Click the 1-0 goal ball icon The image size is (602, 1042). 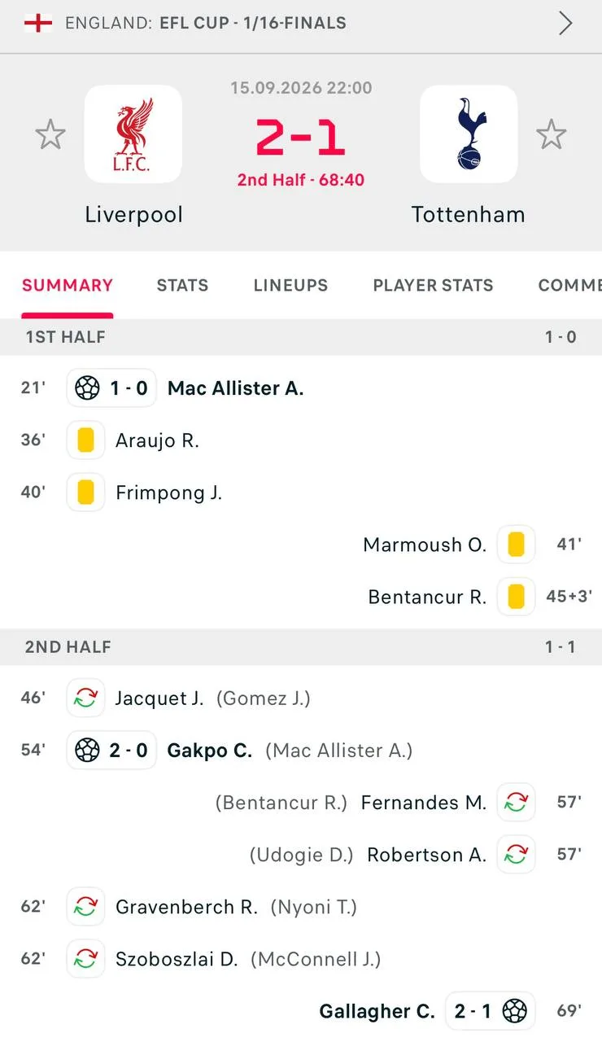pyautogui.click(x=87, y=388)
